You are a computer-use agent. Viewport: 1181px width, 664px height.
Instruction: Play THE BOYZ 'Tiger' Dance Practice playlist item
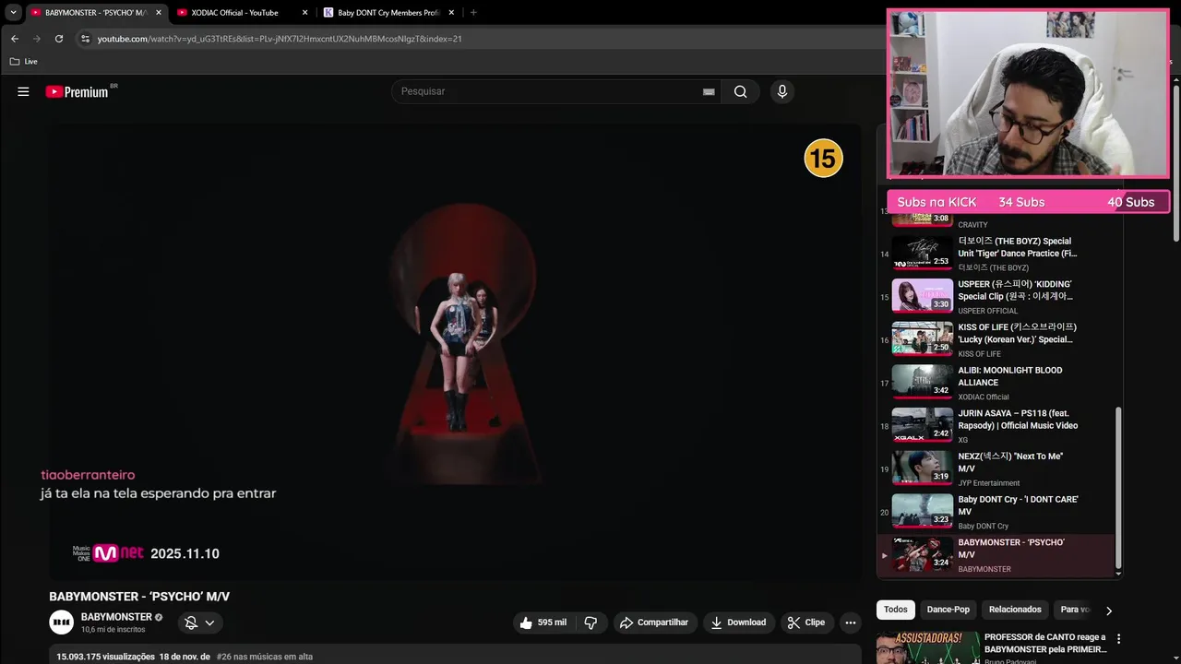(x=995, y=254)
